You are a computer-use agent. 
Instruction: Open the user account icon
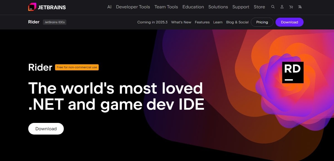pos(282,7)
